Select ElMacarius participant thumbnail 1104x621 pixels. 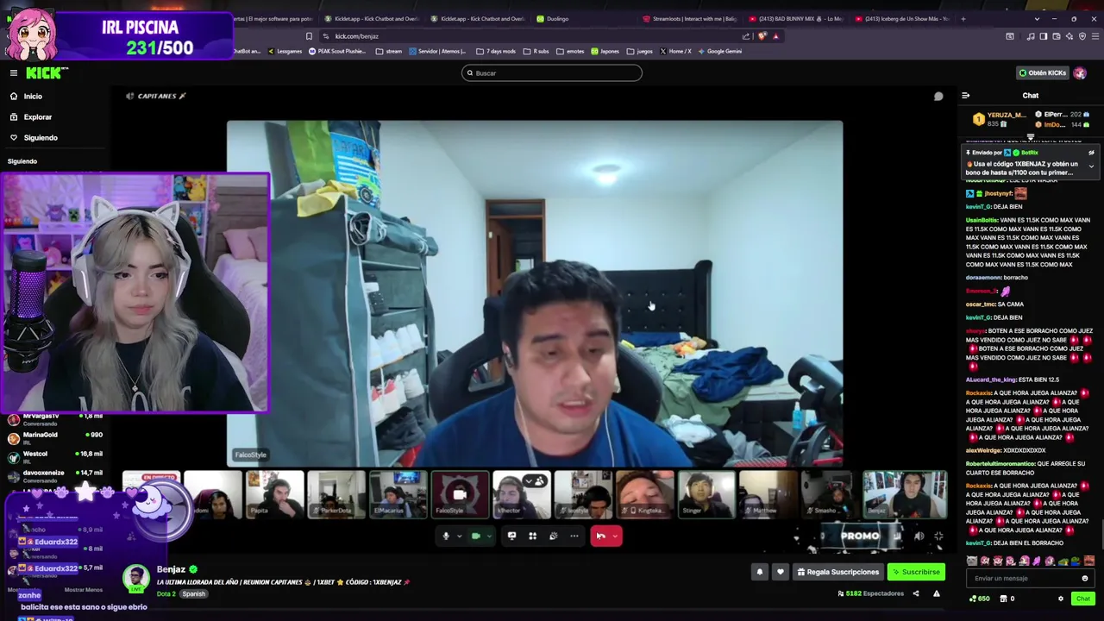[x=398, y=495]
